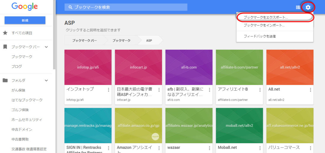Open すべての項目 in sidebar
The image size is (325, 153).
tap(22, 33)
